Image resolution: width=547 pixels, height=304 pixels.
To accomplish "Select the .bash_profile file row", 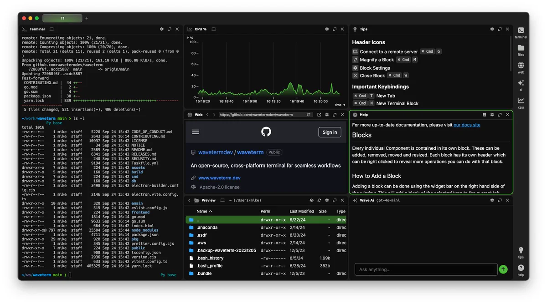I will [x=266, y=266].
